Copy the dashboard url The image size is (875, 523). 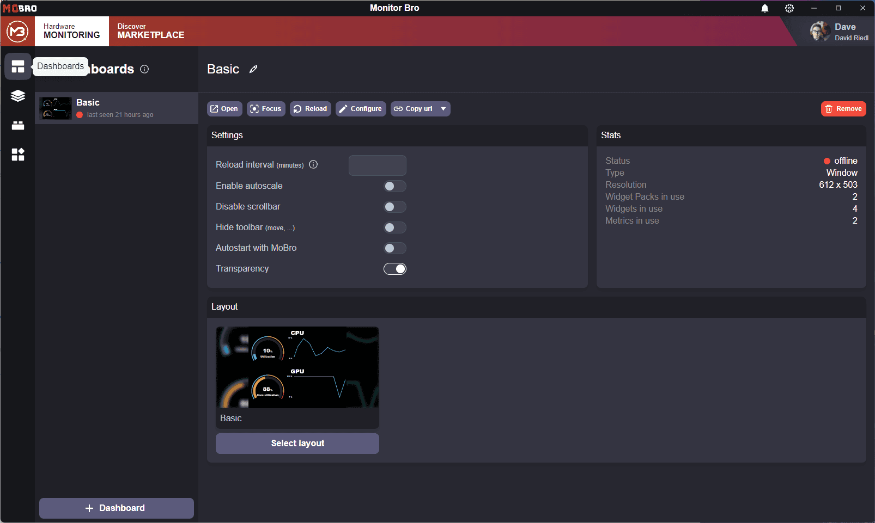(414, 109)
